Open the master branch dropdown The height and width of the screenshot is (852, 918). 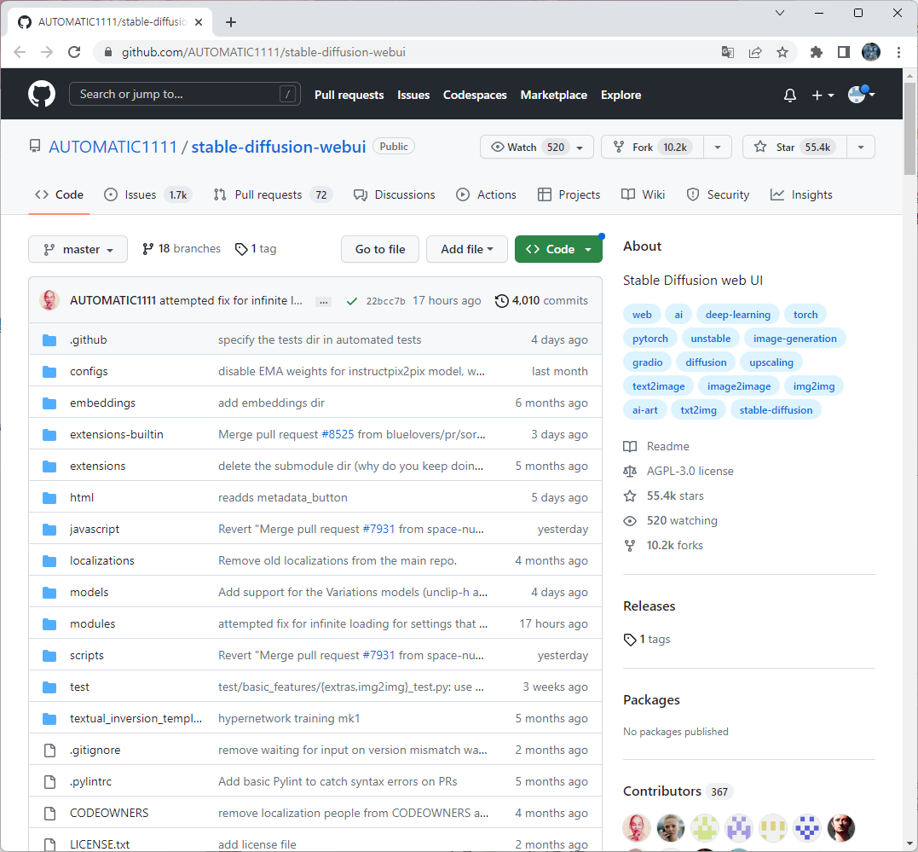click(78, 249)
